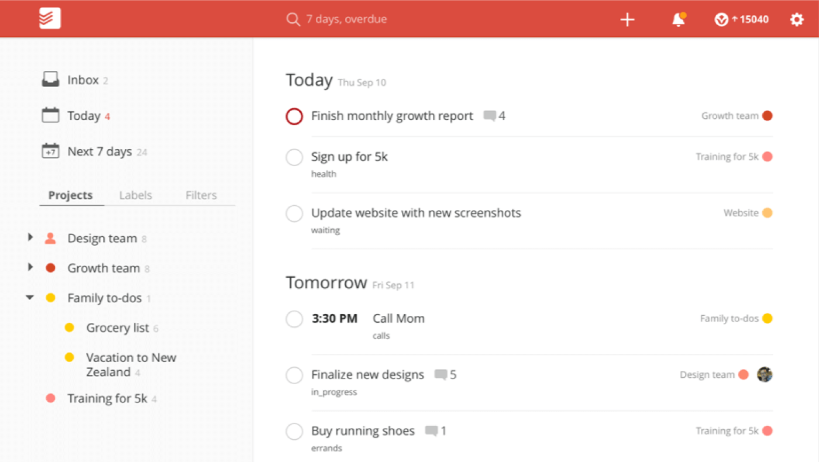
Task: Switch to the Labels tab
Action: pyautogui.click(x=135, y=195)
